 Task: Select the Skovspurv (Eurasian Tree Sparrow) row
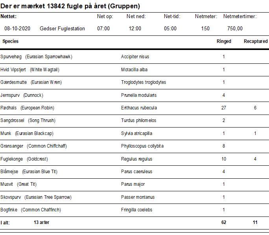click(x=134, y=197)
